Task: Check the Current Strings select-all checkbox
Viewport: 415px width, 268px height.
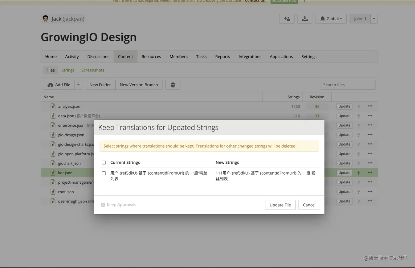Action: click(104, 163)
